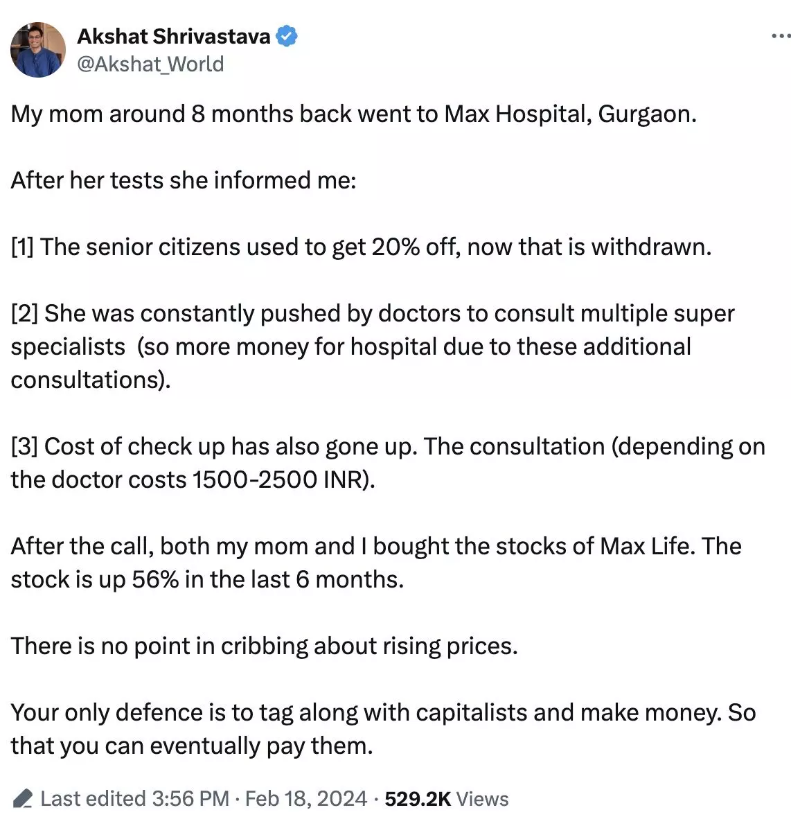This screenshot has height=819, width=791.
Task: Click the line "After her tests she informed me:"
Action: point(184,180)
